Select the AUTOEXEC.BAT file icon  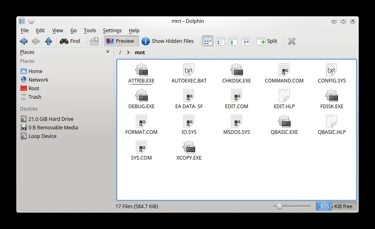point(189,70)
